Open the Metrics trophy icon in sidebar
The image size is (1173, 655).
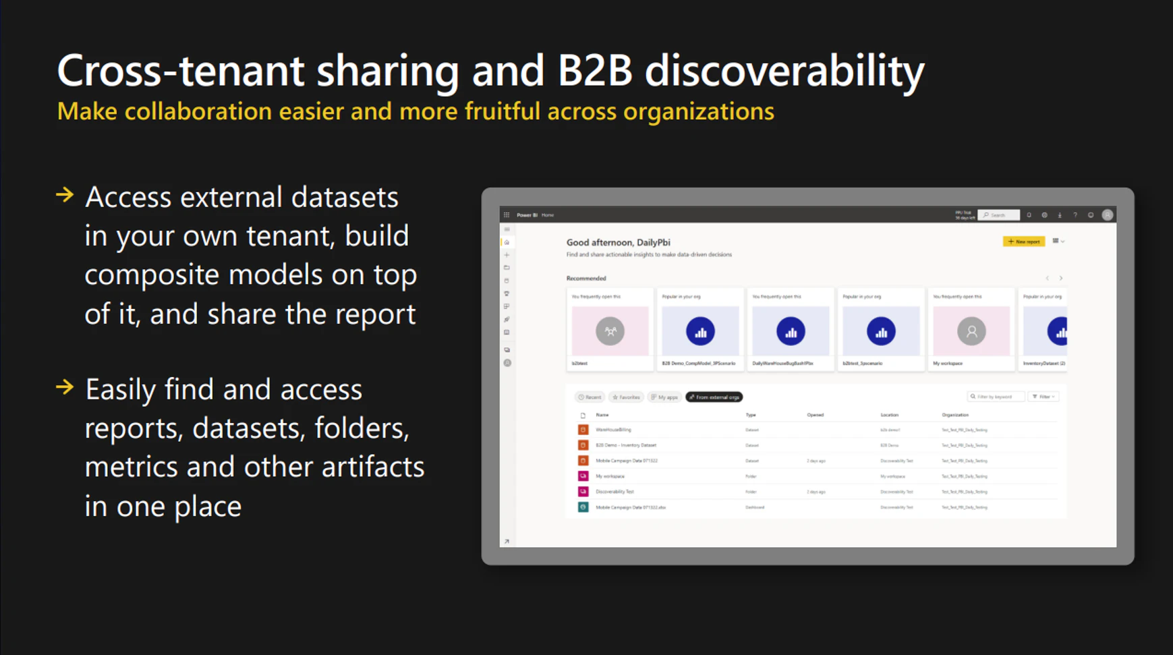point(507,293)
